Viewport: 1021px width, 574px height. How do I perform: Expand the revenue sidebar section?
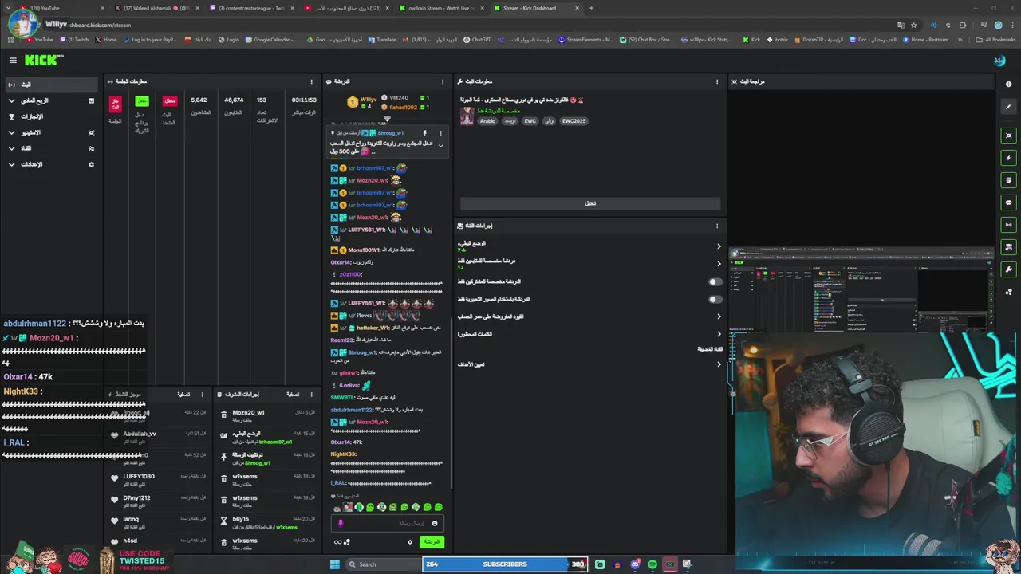pyautogui.click(x=11, y=100)
